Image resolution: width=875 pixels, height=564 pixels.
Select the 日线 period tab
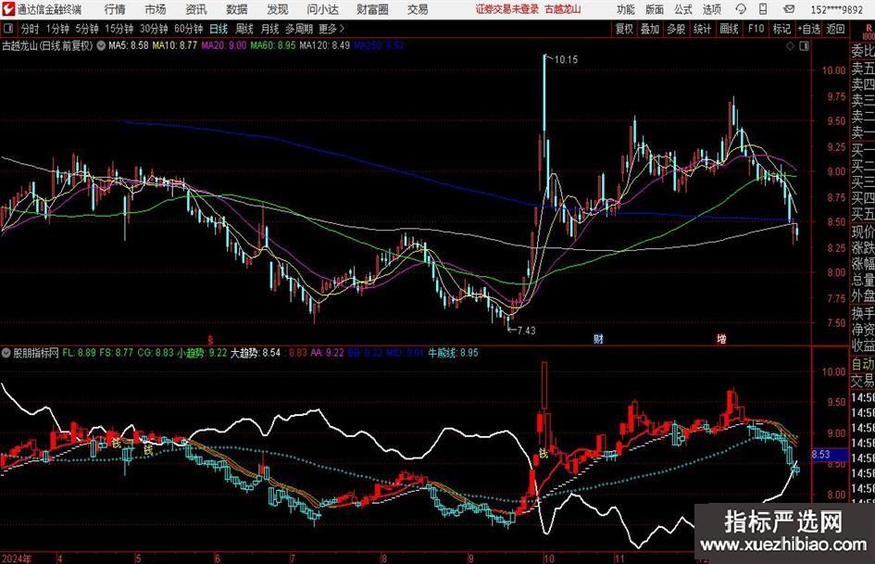point(219,29)
